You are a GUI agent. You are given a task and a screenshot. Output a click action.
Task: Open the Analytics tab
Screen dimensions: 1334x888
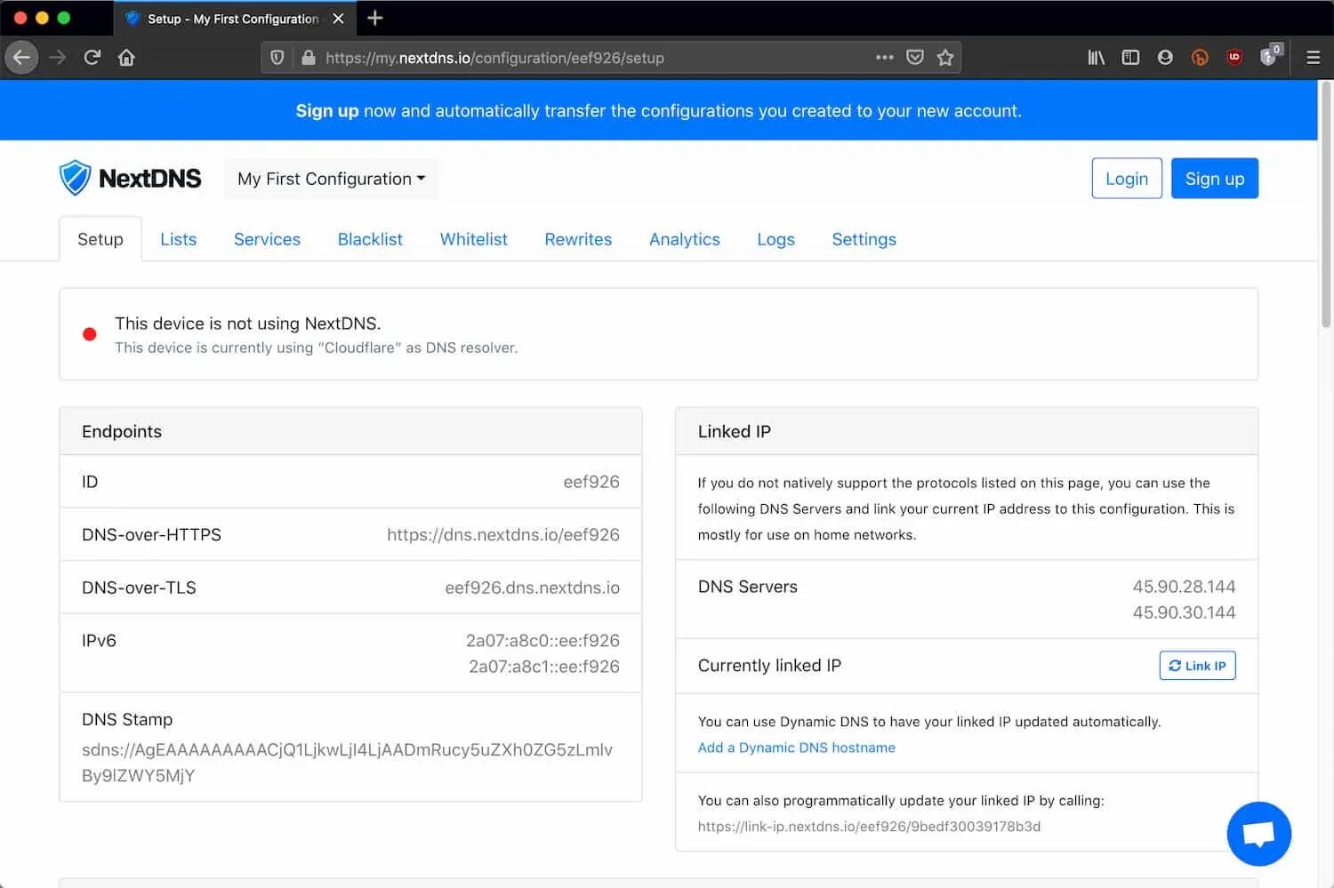(685, 239)
